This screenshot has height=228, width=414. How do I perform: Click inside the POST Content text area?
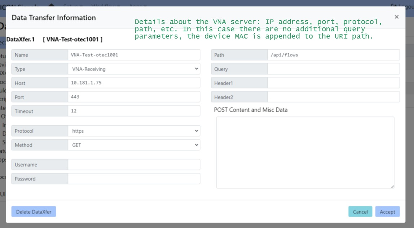(x=305, y=152)
